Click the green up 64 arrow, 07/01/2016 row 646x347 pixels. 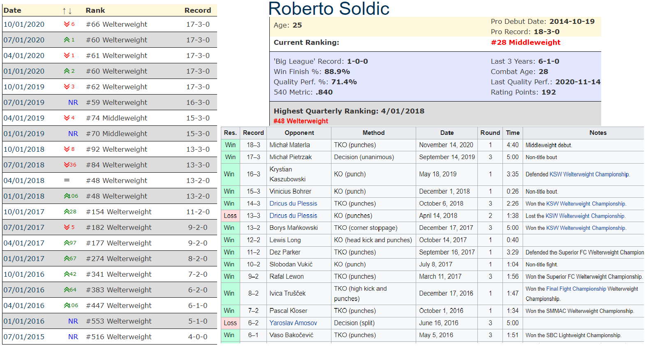click(x=67, y=290)
